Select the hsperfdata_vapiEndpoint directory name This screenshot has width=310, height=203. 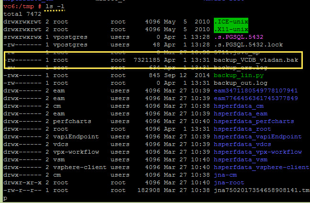pyautogui.click(x=257, y=137)
